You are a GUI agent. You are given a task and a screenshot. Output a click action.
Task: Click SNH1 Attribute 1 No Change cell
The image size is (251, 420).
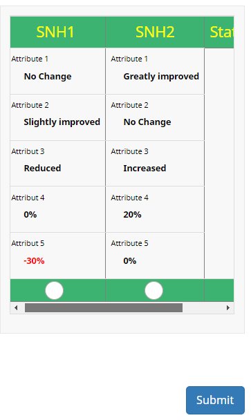click(x=57, y=71)
